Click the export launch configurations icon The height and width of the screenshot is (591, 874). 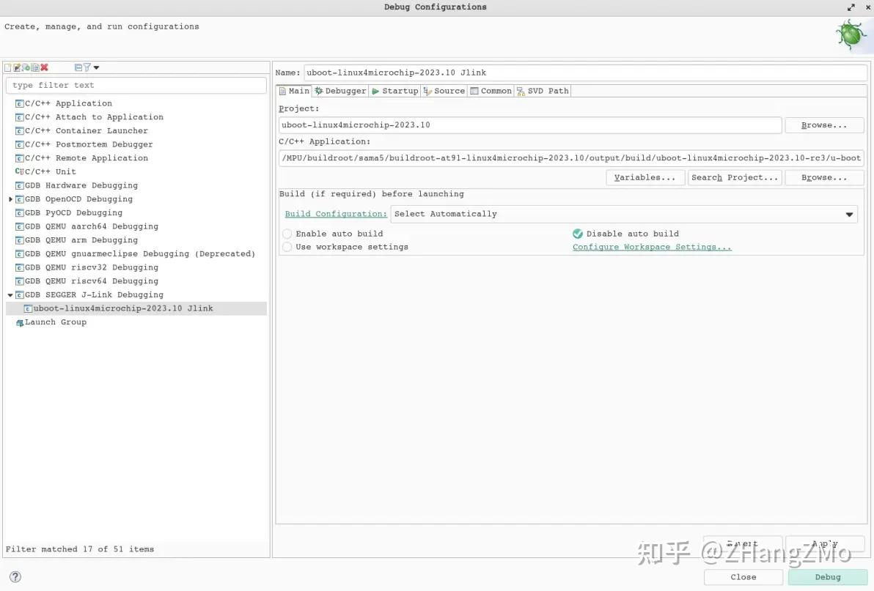tap(26, 67)
